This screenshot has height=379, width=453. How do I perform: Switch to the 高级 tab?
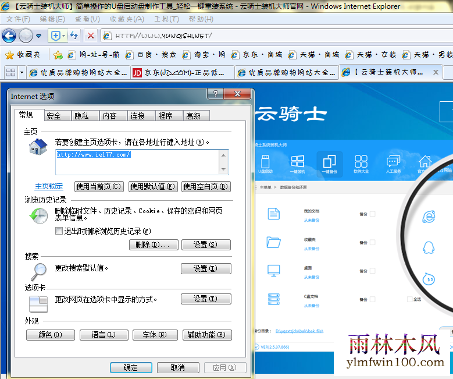pos(197,116)
